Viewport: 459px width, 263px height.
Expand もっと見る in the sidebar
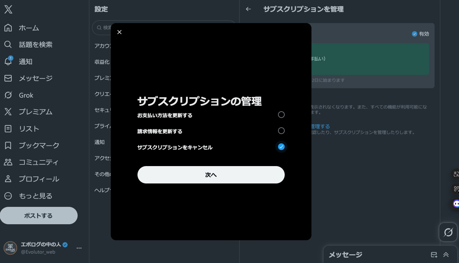point(35,196)
